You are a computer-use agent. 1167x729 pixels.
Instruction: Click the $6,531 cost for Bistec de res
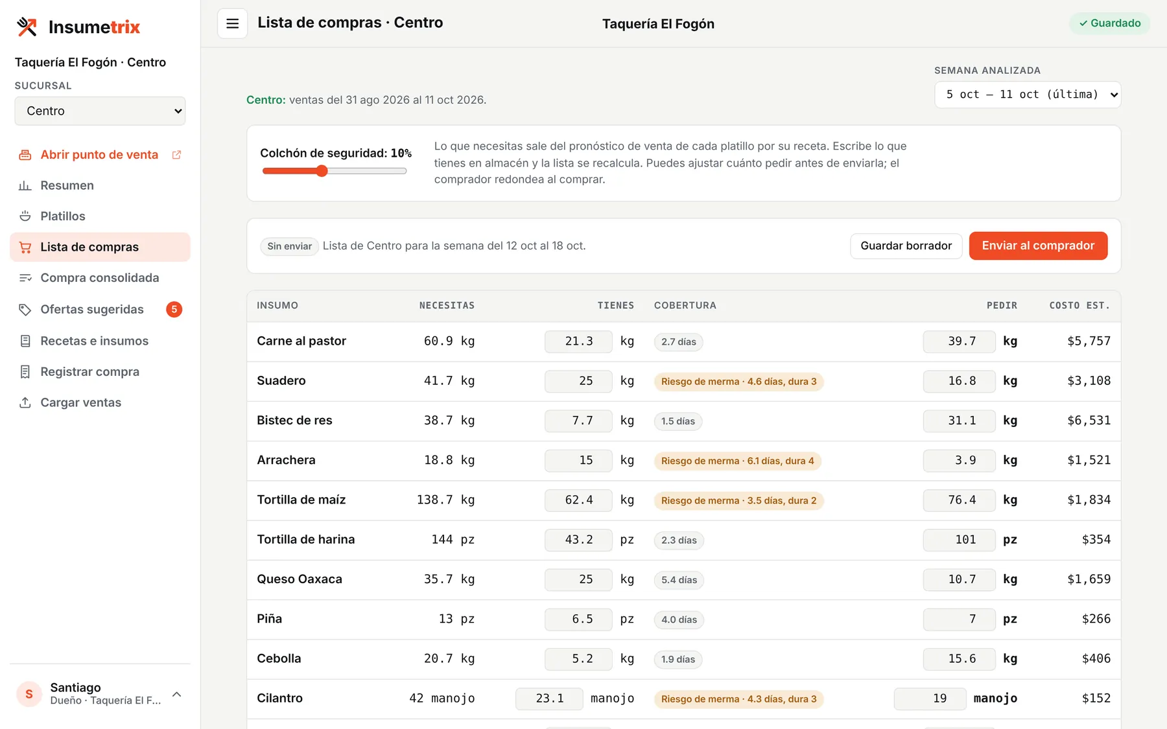point(1089,421)
